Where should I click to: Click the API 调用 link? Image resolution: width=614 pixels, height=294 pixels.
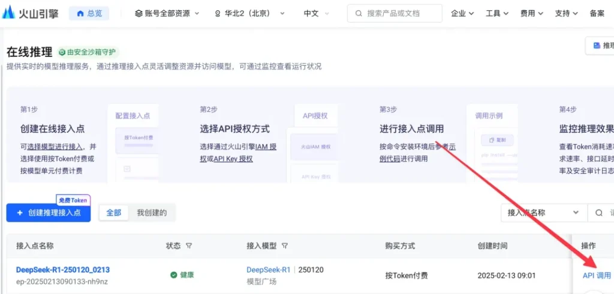pyautogui.click(x=597, y=275)
